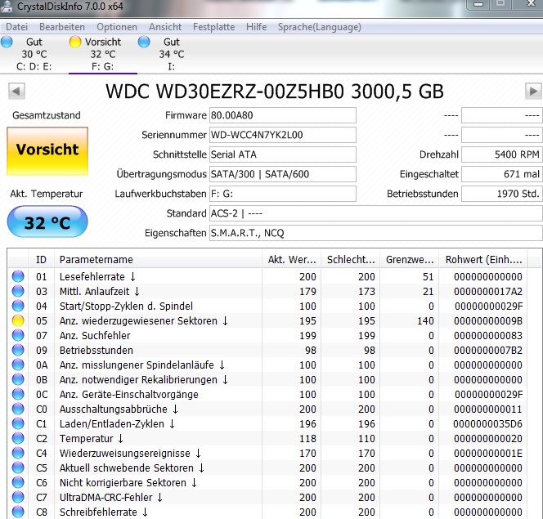Click the ID column header
543x519 pixels.
pos(41,260)
